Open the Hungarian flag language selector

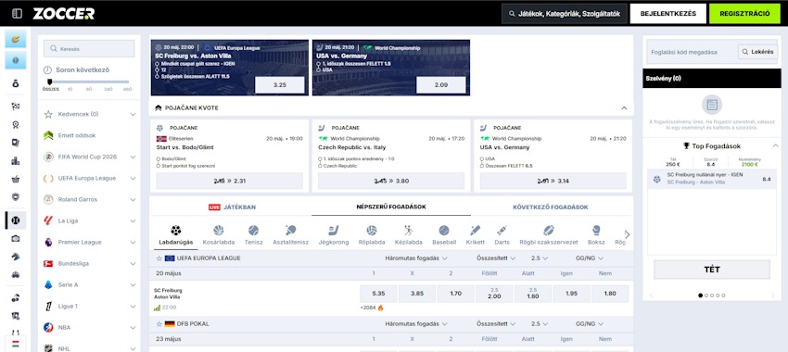pos(16,344)
